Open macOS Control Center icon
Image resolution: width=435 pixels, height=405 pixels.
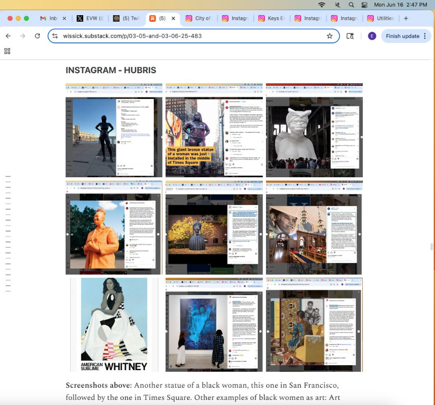coord(364,5)
